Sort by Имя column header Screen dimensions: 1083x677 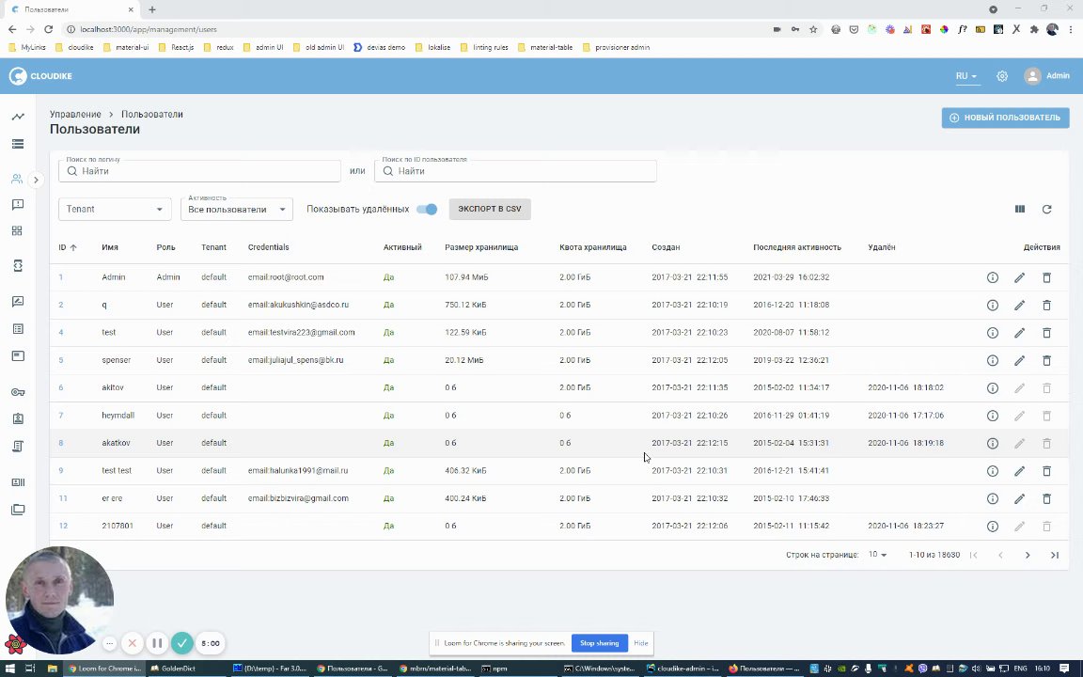coord(110,247)
